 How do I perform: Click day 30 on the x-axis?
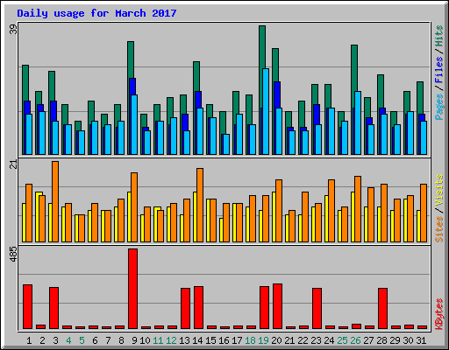click(x=408, y=340)
